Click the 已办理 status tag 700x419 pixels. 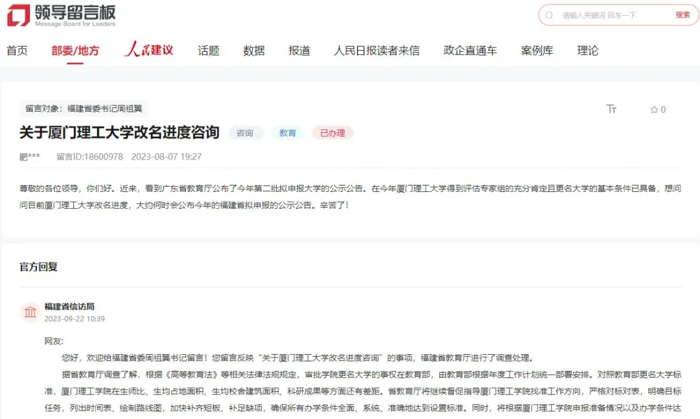tap(332, 132)
